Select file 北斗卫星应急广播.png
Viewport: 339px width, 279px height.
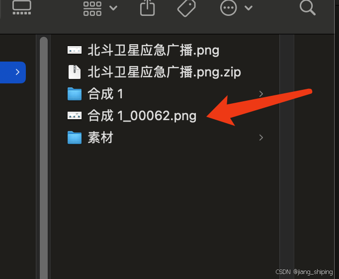point(153,50)
